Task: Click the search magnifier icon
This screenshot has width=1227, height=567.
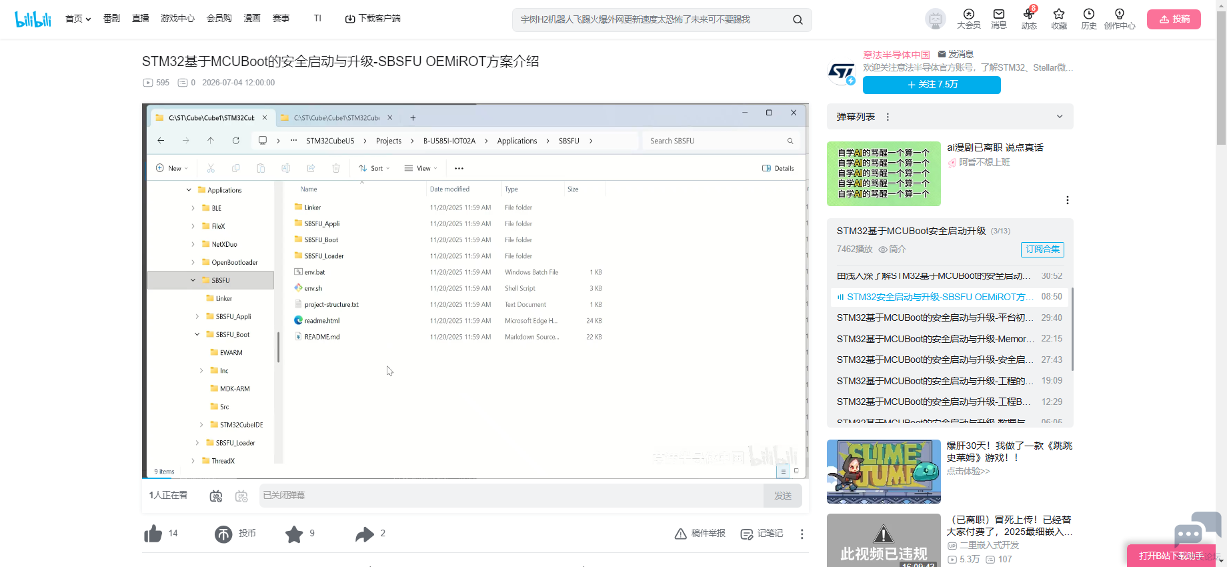Action: tap(798, 20)
